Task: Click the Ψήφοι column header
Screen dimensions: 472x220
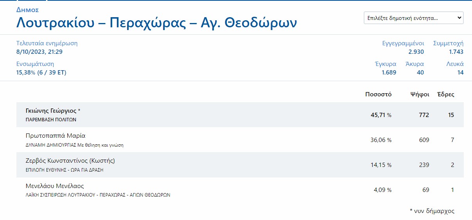Action: pos(420,94)
